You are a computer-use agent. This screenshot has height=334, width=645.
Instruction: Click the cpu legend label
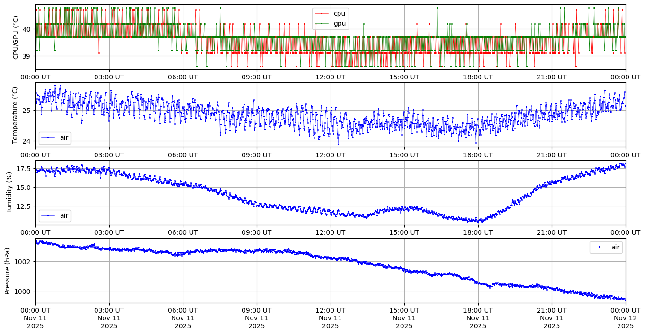pyautogui.click(x=339, y=13)
